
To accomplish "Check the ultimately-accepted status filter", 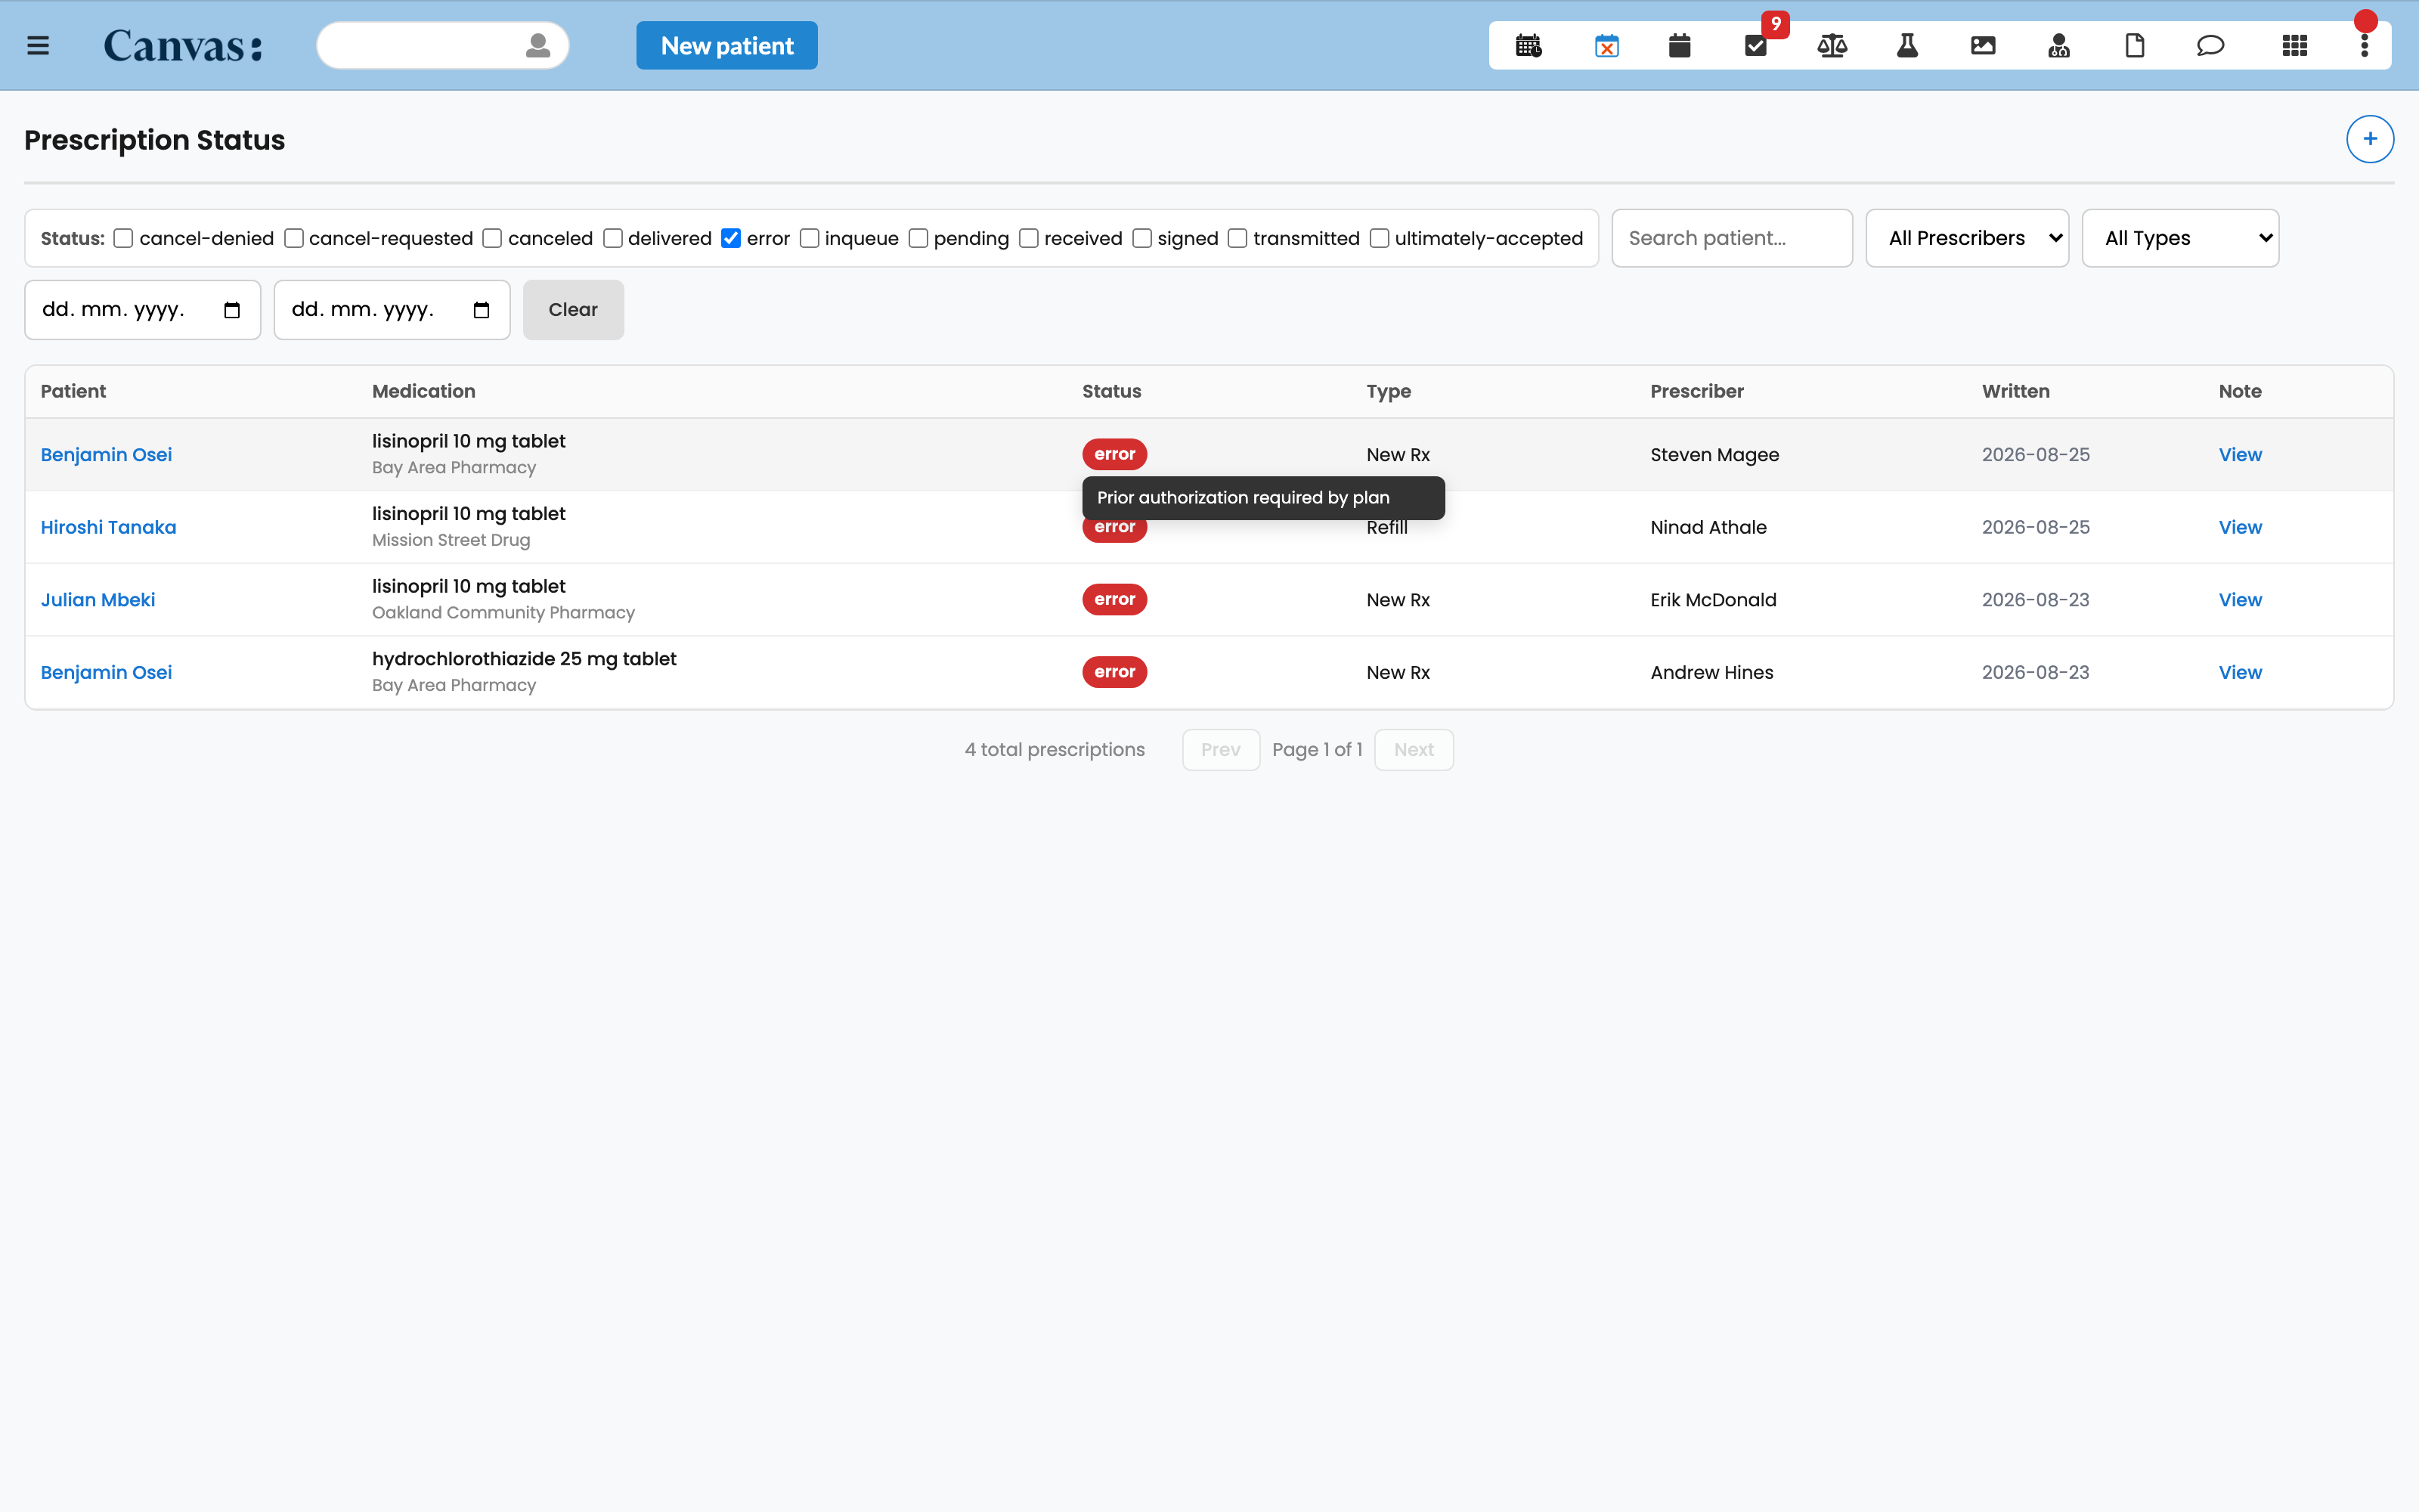I will 1380,238.
